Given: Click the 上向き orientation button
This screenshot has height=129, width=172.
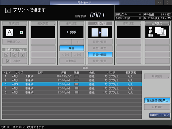Looking at the screenshot, I should coord(15,61).
